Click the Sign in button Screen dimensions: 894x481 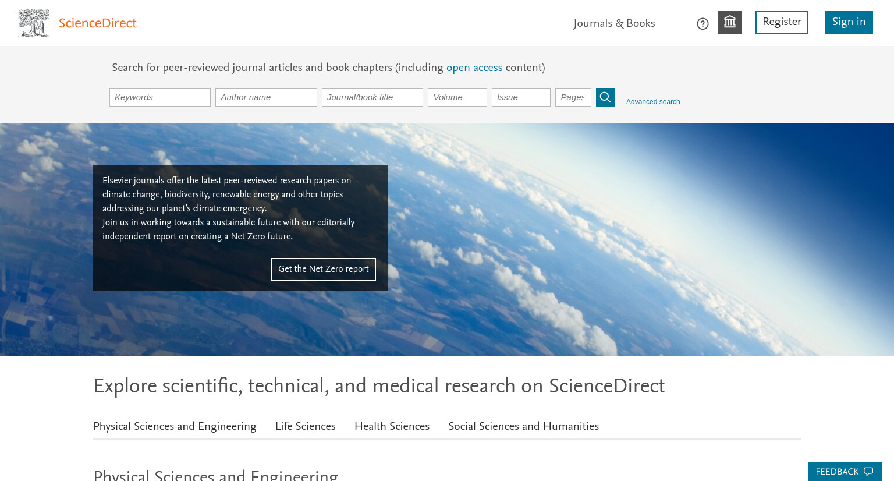click(849, 23)
